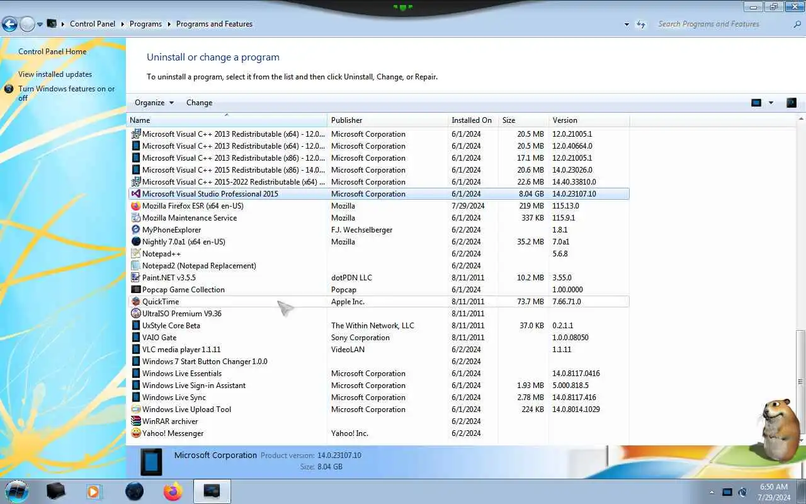The image size is (806, 504).
Task: Click the publisher cell 'The Within Network, LLC'
Action: tap(373, 326)
